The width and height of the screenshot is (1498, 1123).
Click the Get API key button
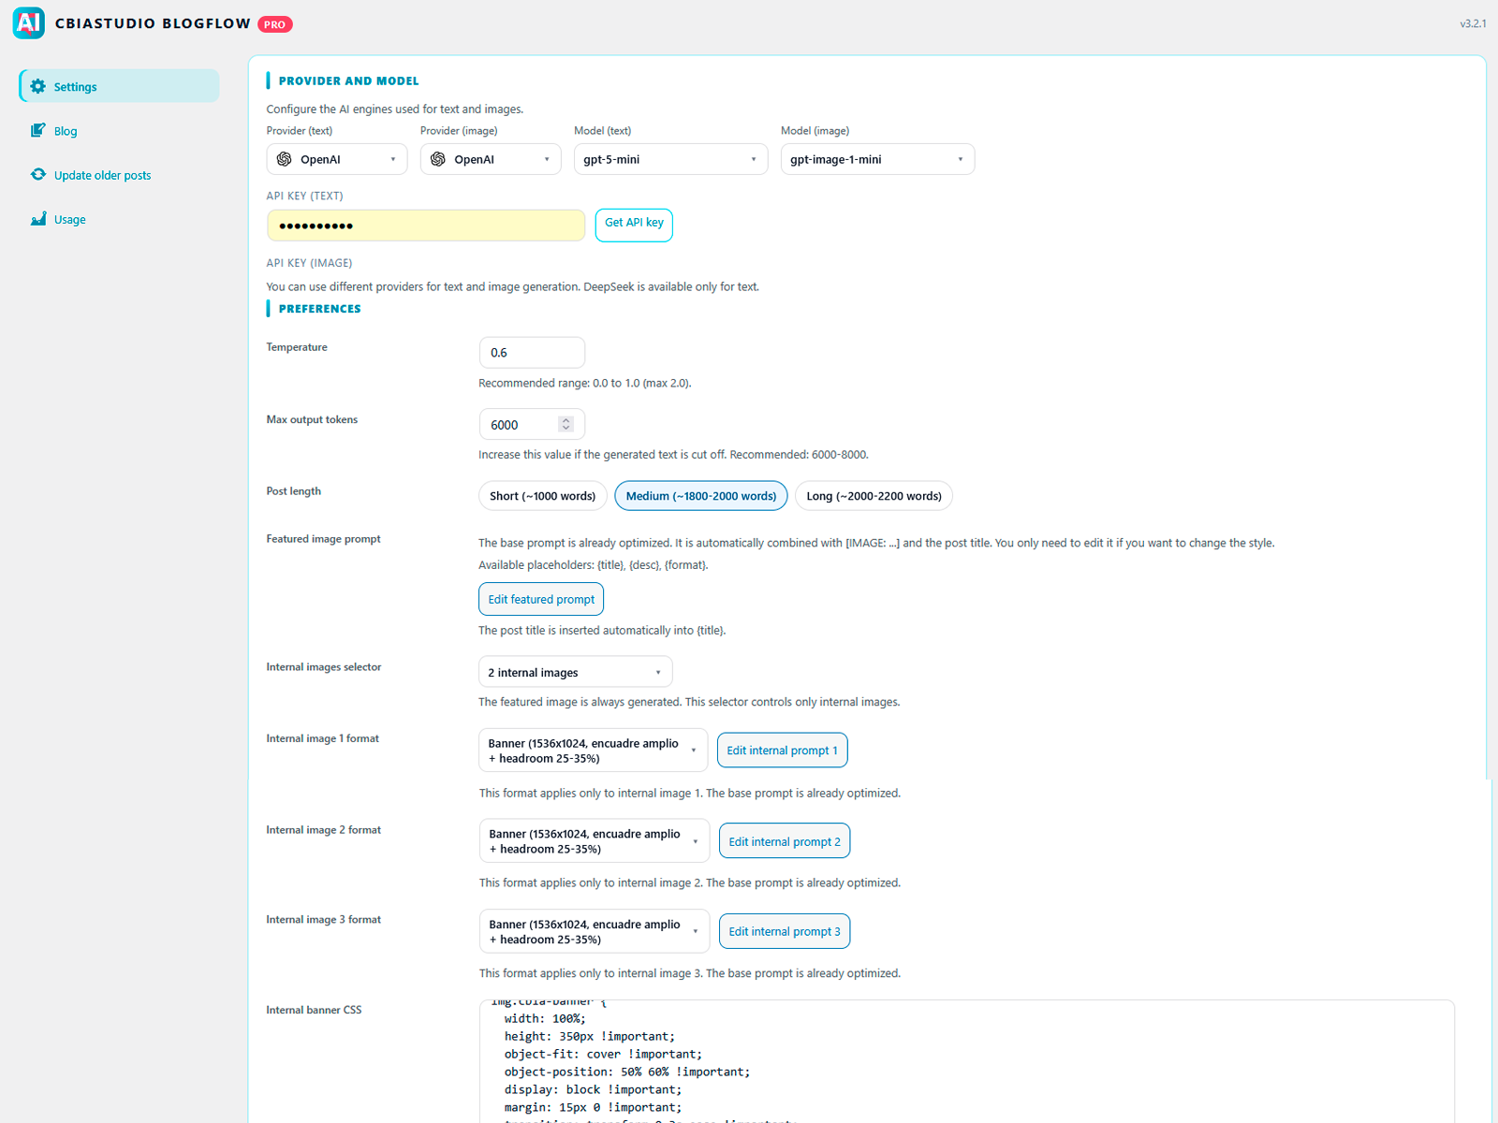click(x=634, y=225)
